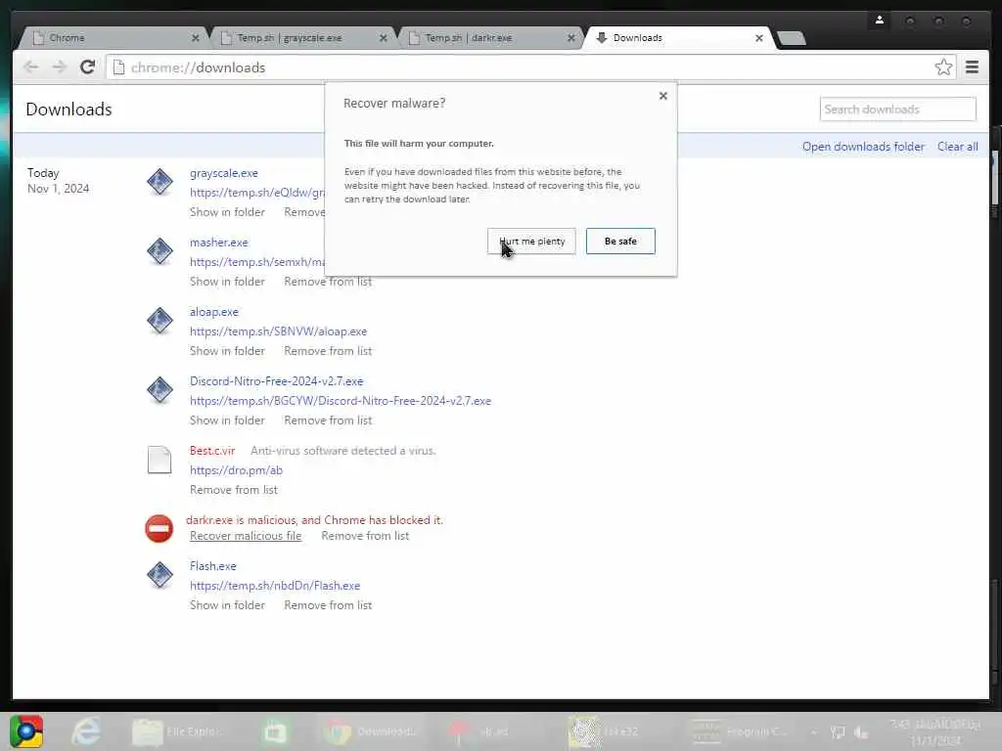This screenshot has height=751, width=1002.
Task: Open a new tab with the new-tab button
Action: pos(792,38)
